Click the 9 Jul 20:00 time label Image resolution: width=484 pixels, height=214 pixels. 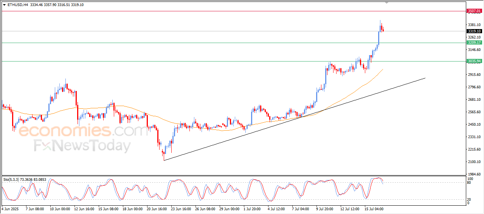325,208
